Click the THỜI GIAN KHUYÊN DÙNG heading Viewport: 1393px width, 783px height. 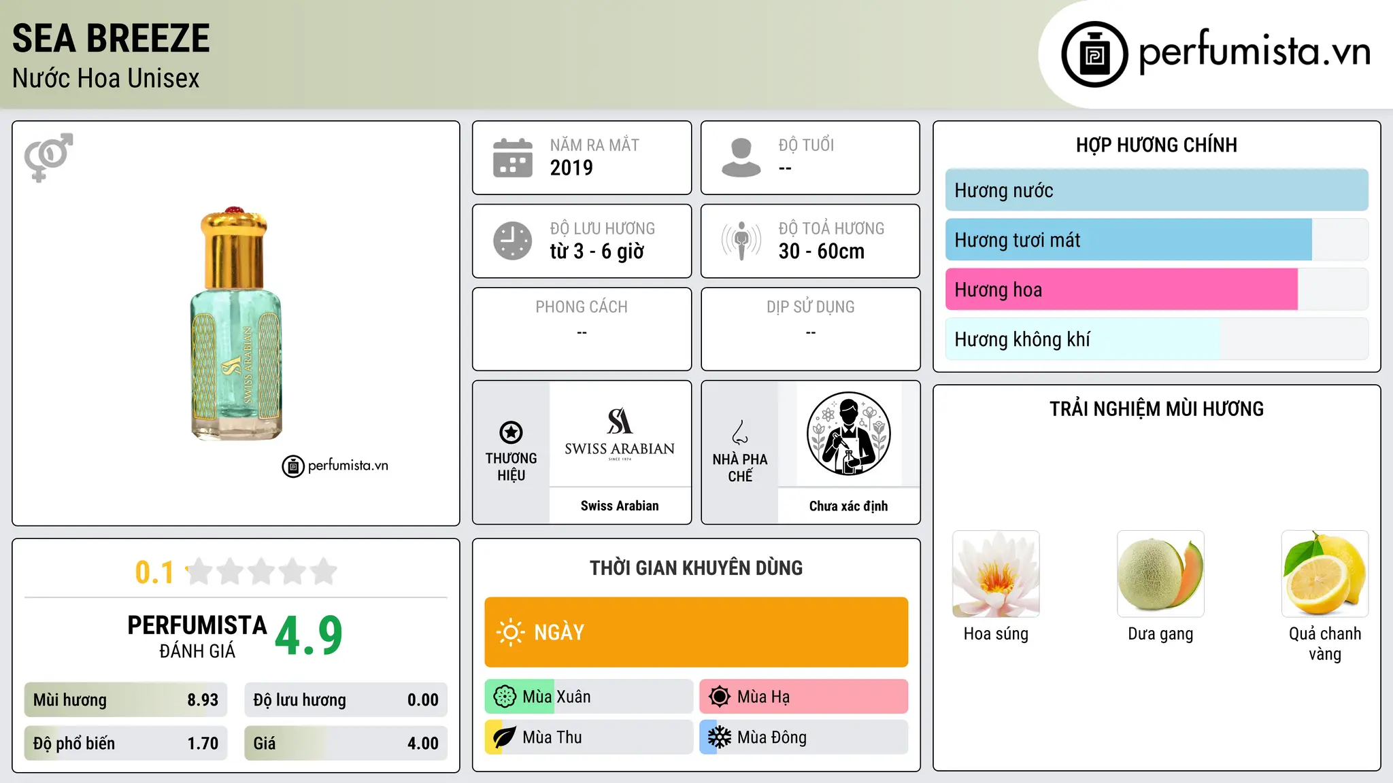point(696,568)
